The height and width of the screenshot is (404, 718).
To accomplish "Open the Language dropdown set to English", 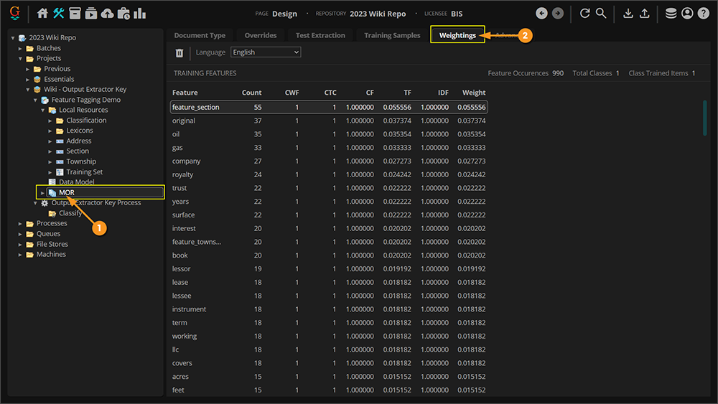I will (266, 52).
